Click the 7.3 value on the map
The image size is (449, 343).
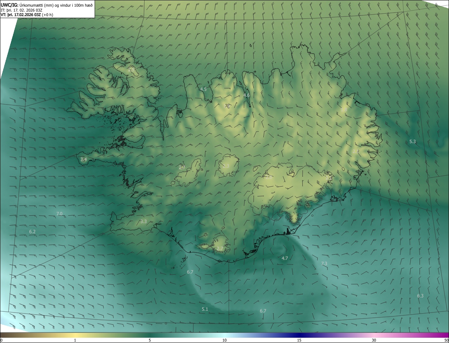[x=324, y=263]
